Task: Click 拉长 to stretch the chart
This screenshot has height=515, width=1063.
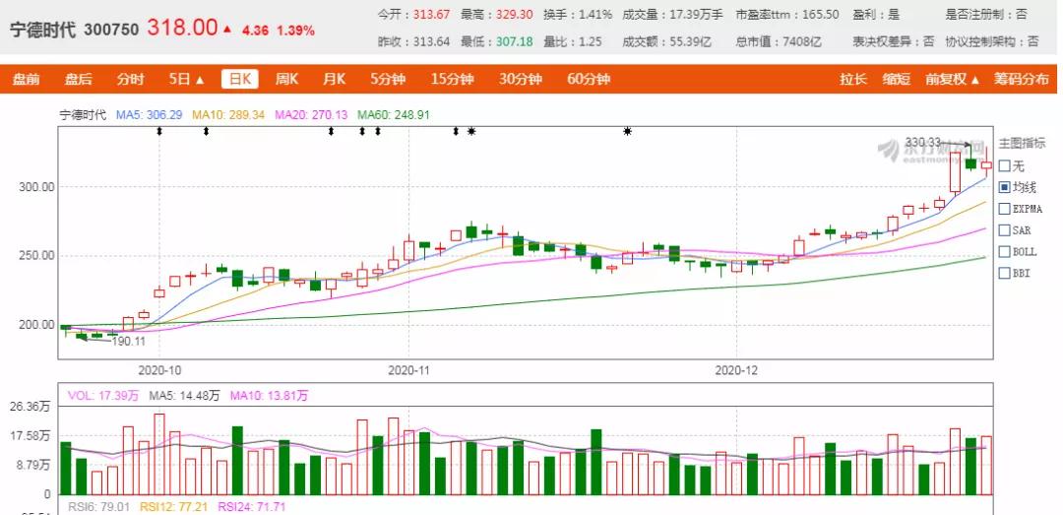Action: click(x=853, y=80)
